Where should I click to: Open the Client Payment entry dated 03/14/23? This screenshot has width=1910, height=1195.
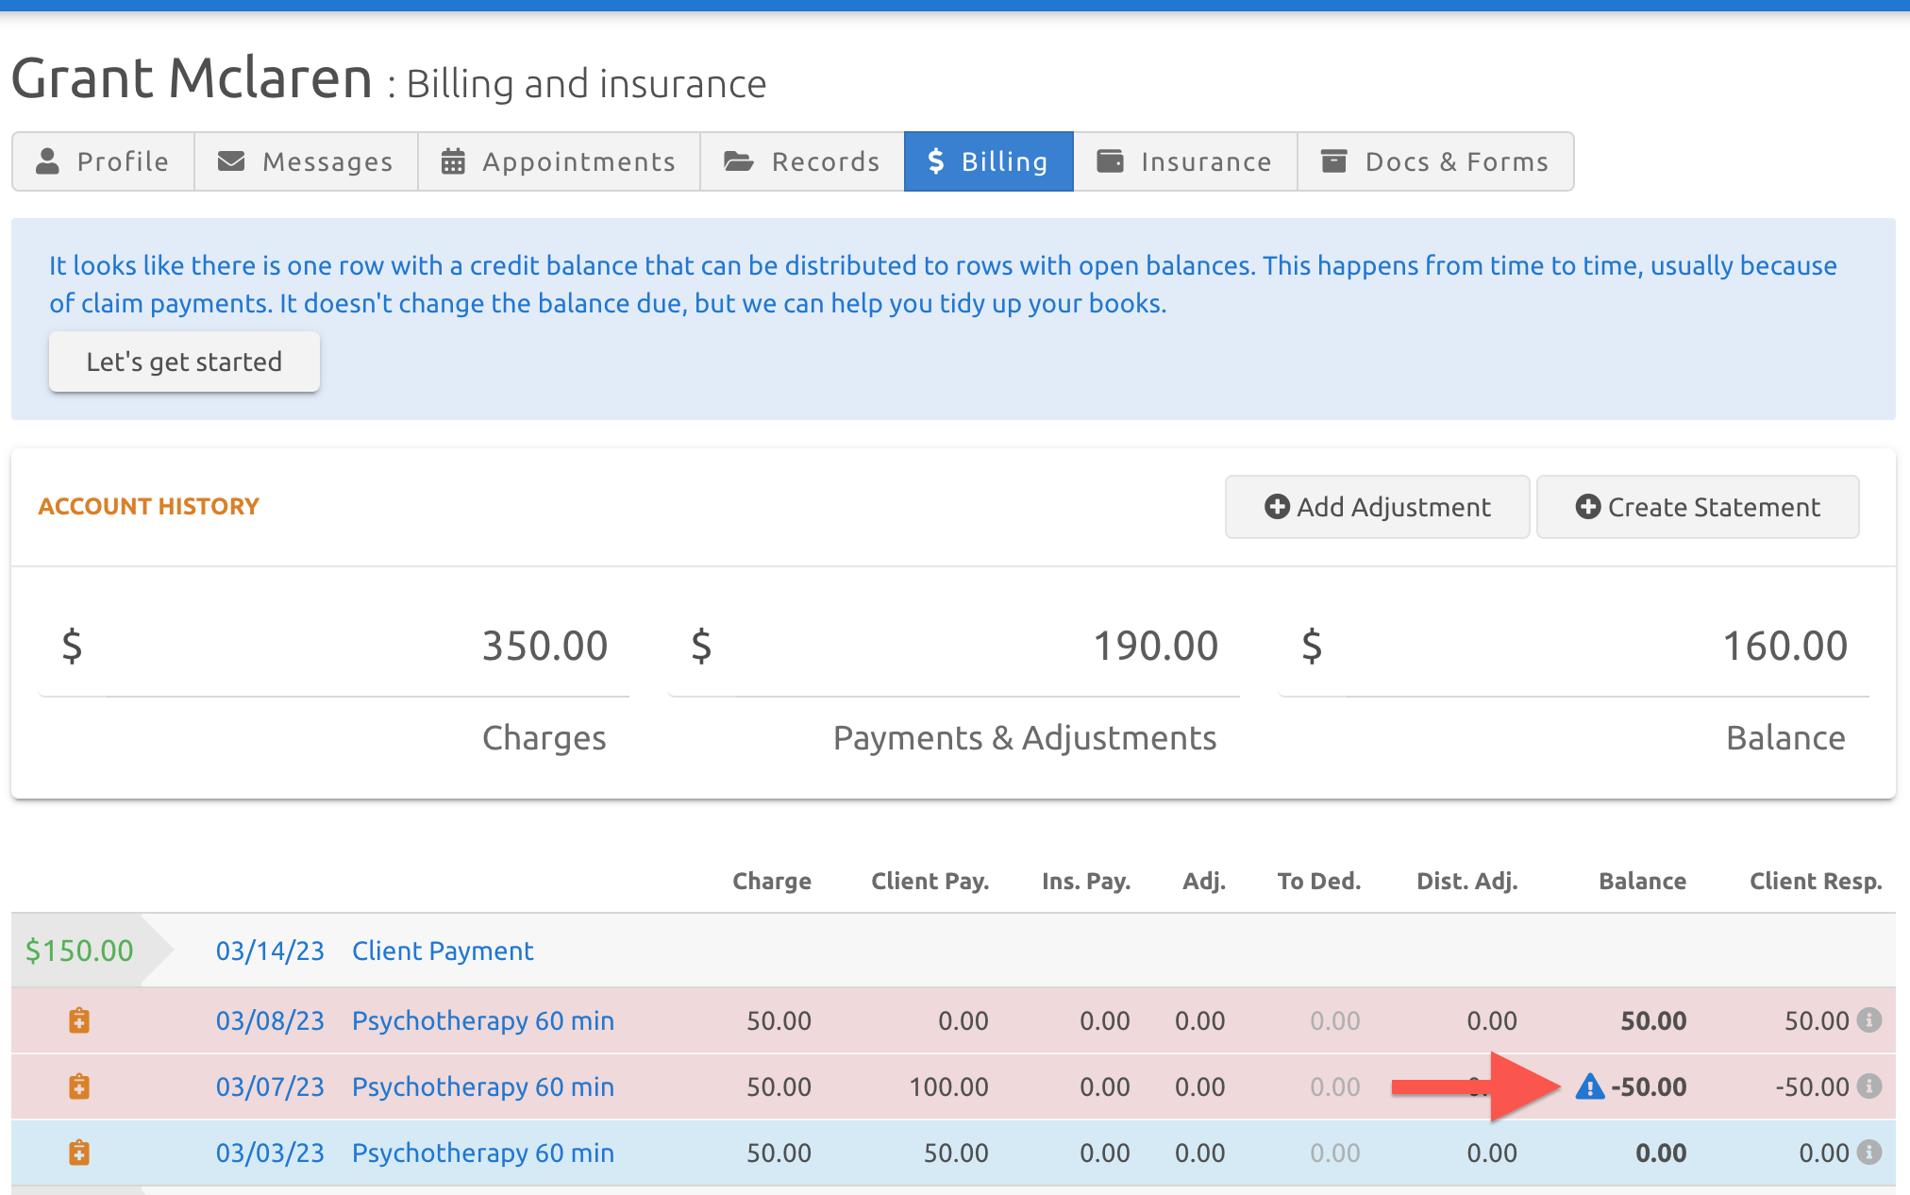point(442,951)
